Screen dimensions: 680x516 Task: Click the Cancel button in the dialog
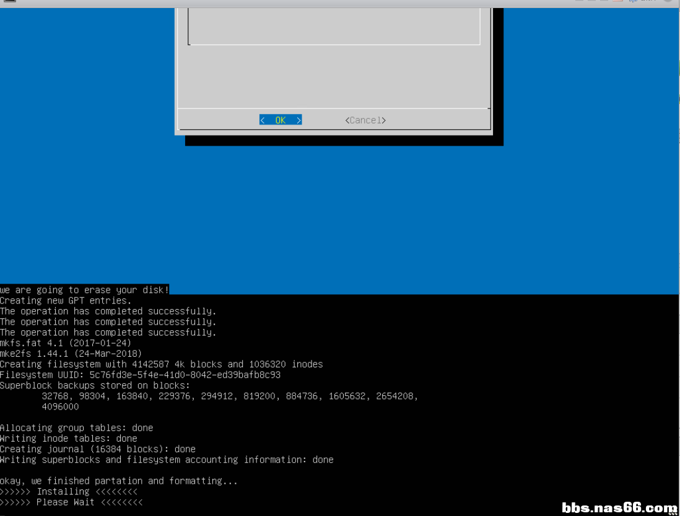tap(365, 120)
